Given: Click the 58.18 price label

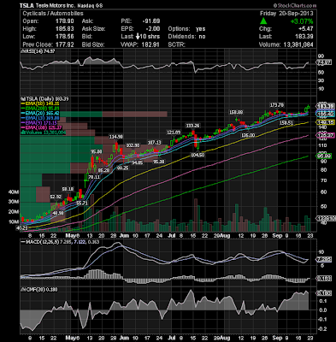Looking at the screenshot, I should pos(68,189).
